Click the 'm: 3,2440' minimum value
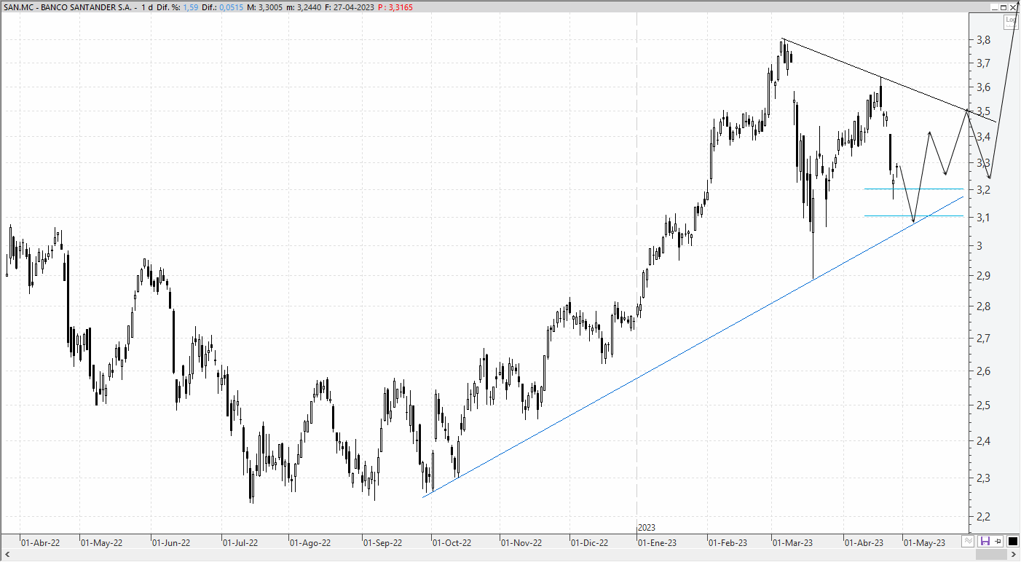Screen dimensions: 1021x562 click(x=304, y=7)
